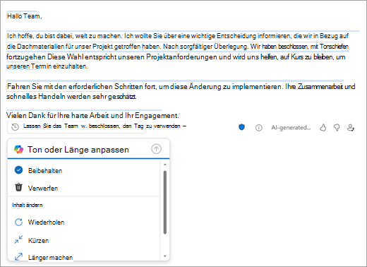This screenshot has height=267, width=367.
Task: Click the Kürzen shrink arrows icon
Action: 18,239
